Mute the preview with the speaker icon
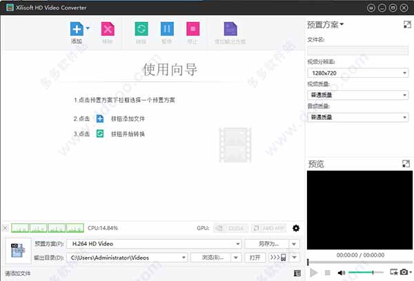Viewport: 414px width, 281px height. (341, 273)
